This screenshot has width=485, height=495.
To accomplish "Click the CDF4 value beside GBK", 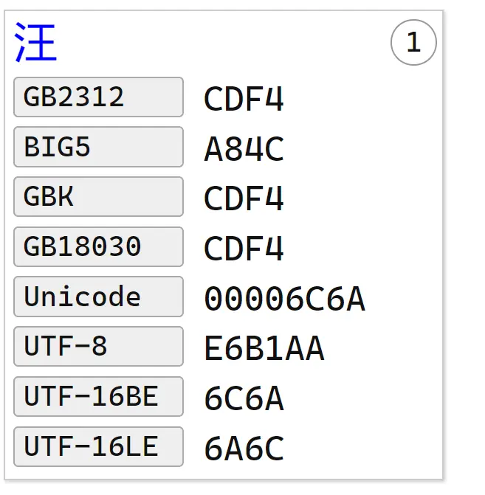I will click(244, 199).
